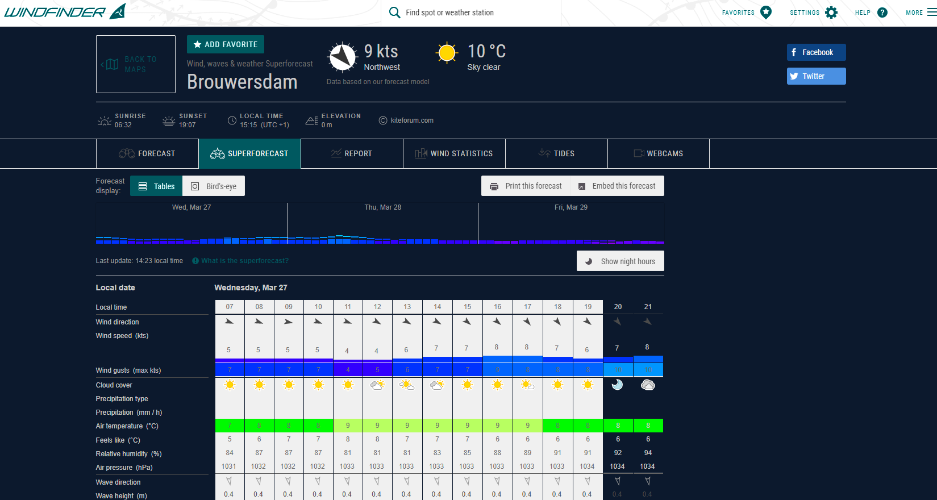Click humidity value 94
Viewport: 937px width, 500px height.
[x=648, y=453]
